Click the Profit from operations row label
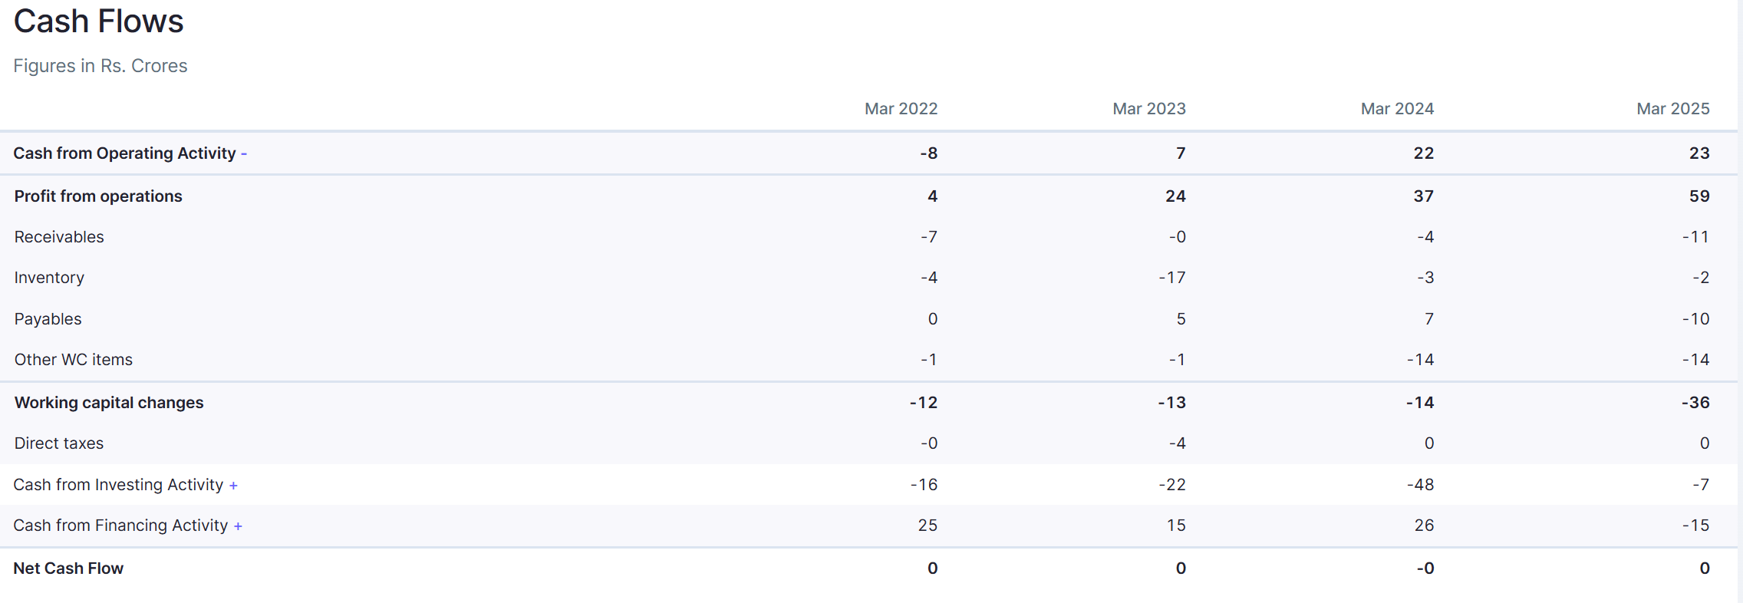This screenshot has width=1743, height=603. point(98,196)
